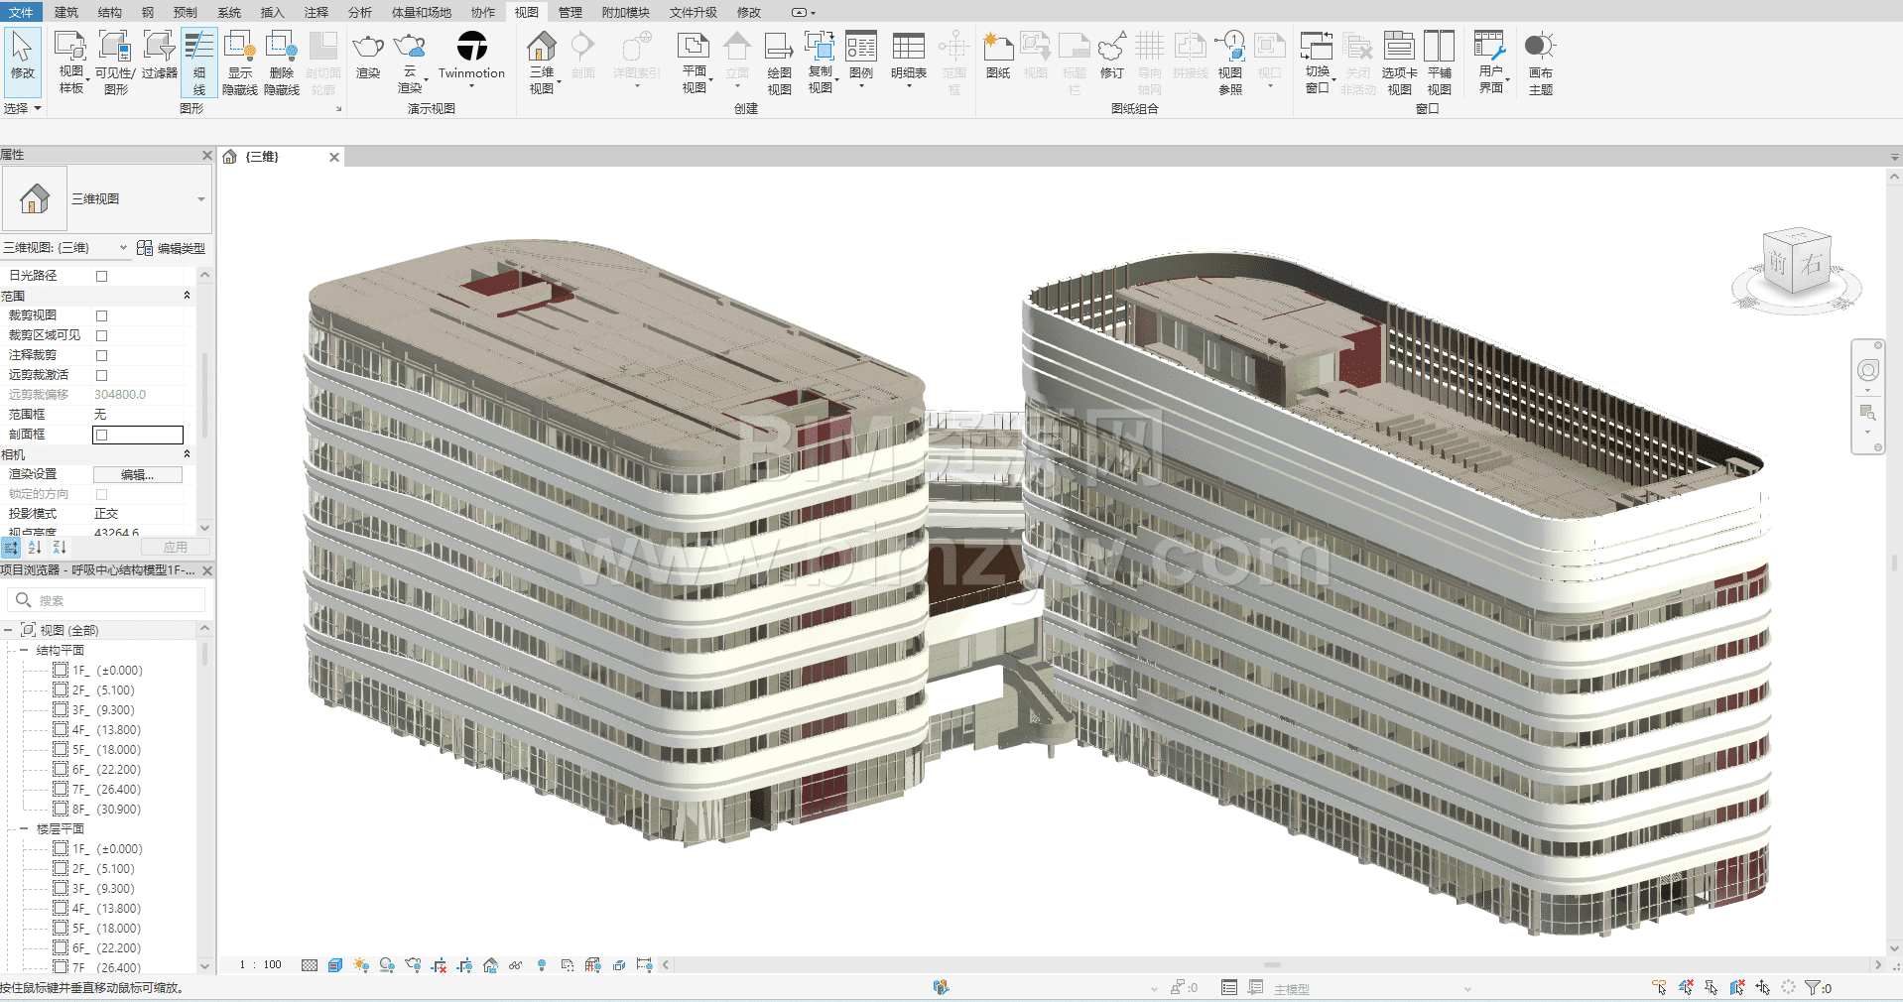Enable the 日光路径 checkbox
This screenshot has height=1002, width=1903.
pyautogui.click(x=101, y=276)
